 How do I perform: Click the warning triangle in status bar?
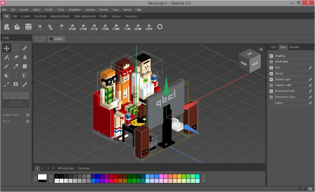click(x=305, y=189)
